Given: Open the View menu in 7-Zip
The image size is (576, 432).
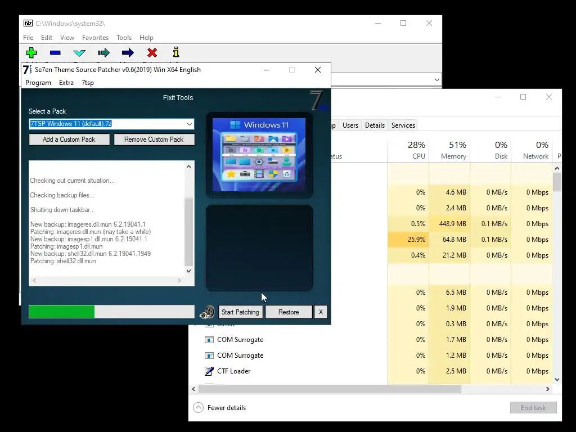Looking at the screenshot, I should 67,38.
